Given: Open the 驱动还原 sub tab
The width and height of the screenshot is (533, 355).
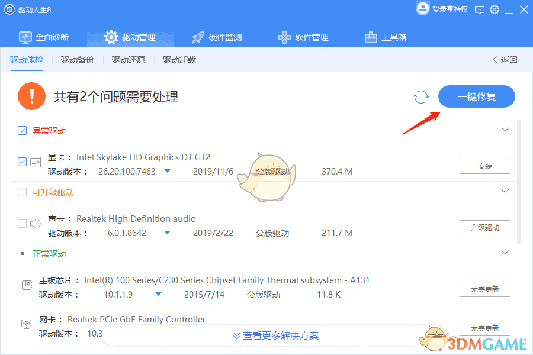Looking at the screenshot, I should pos(128,60).
